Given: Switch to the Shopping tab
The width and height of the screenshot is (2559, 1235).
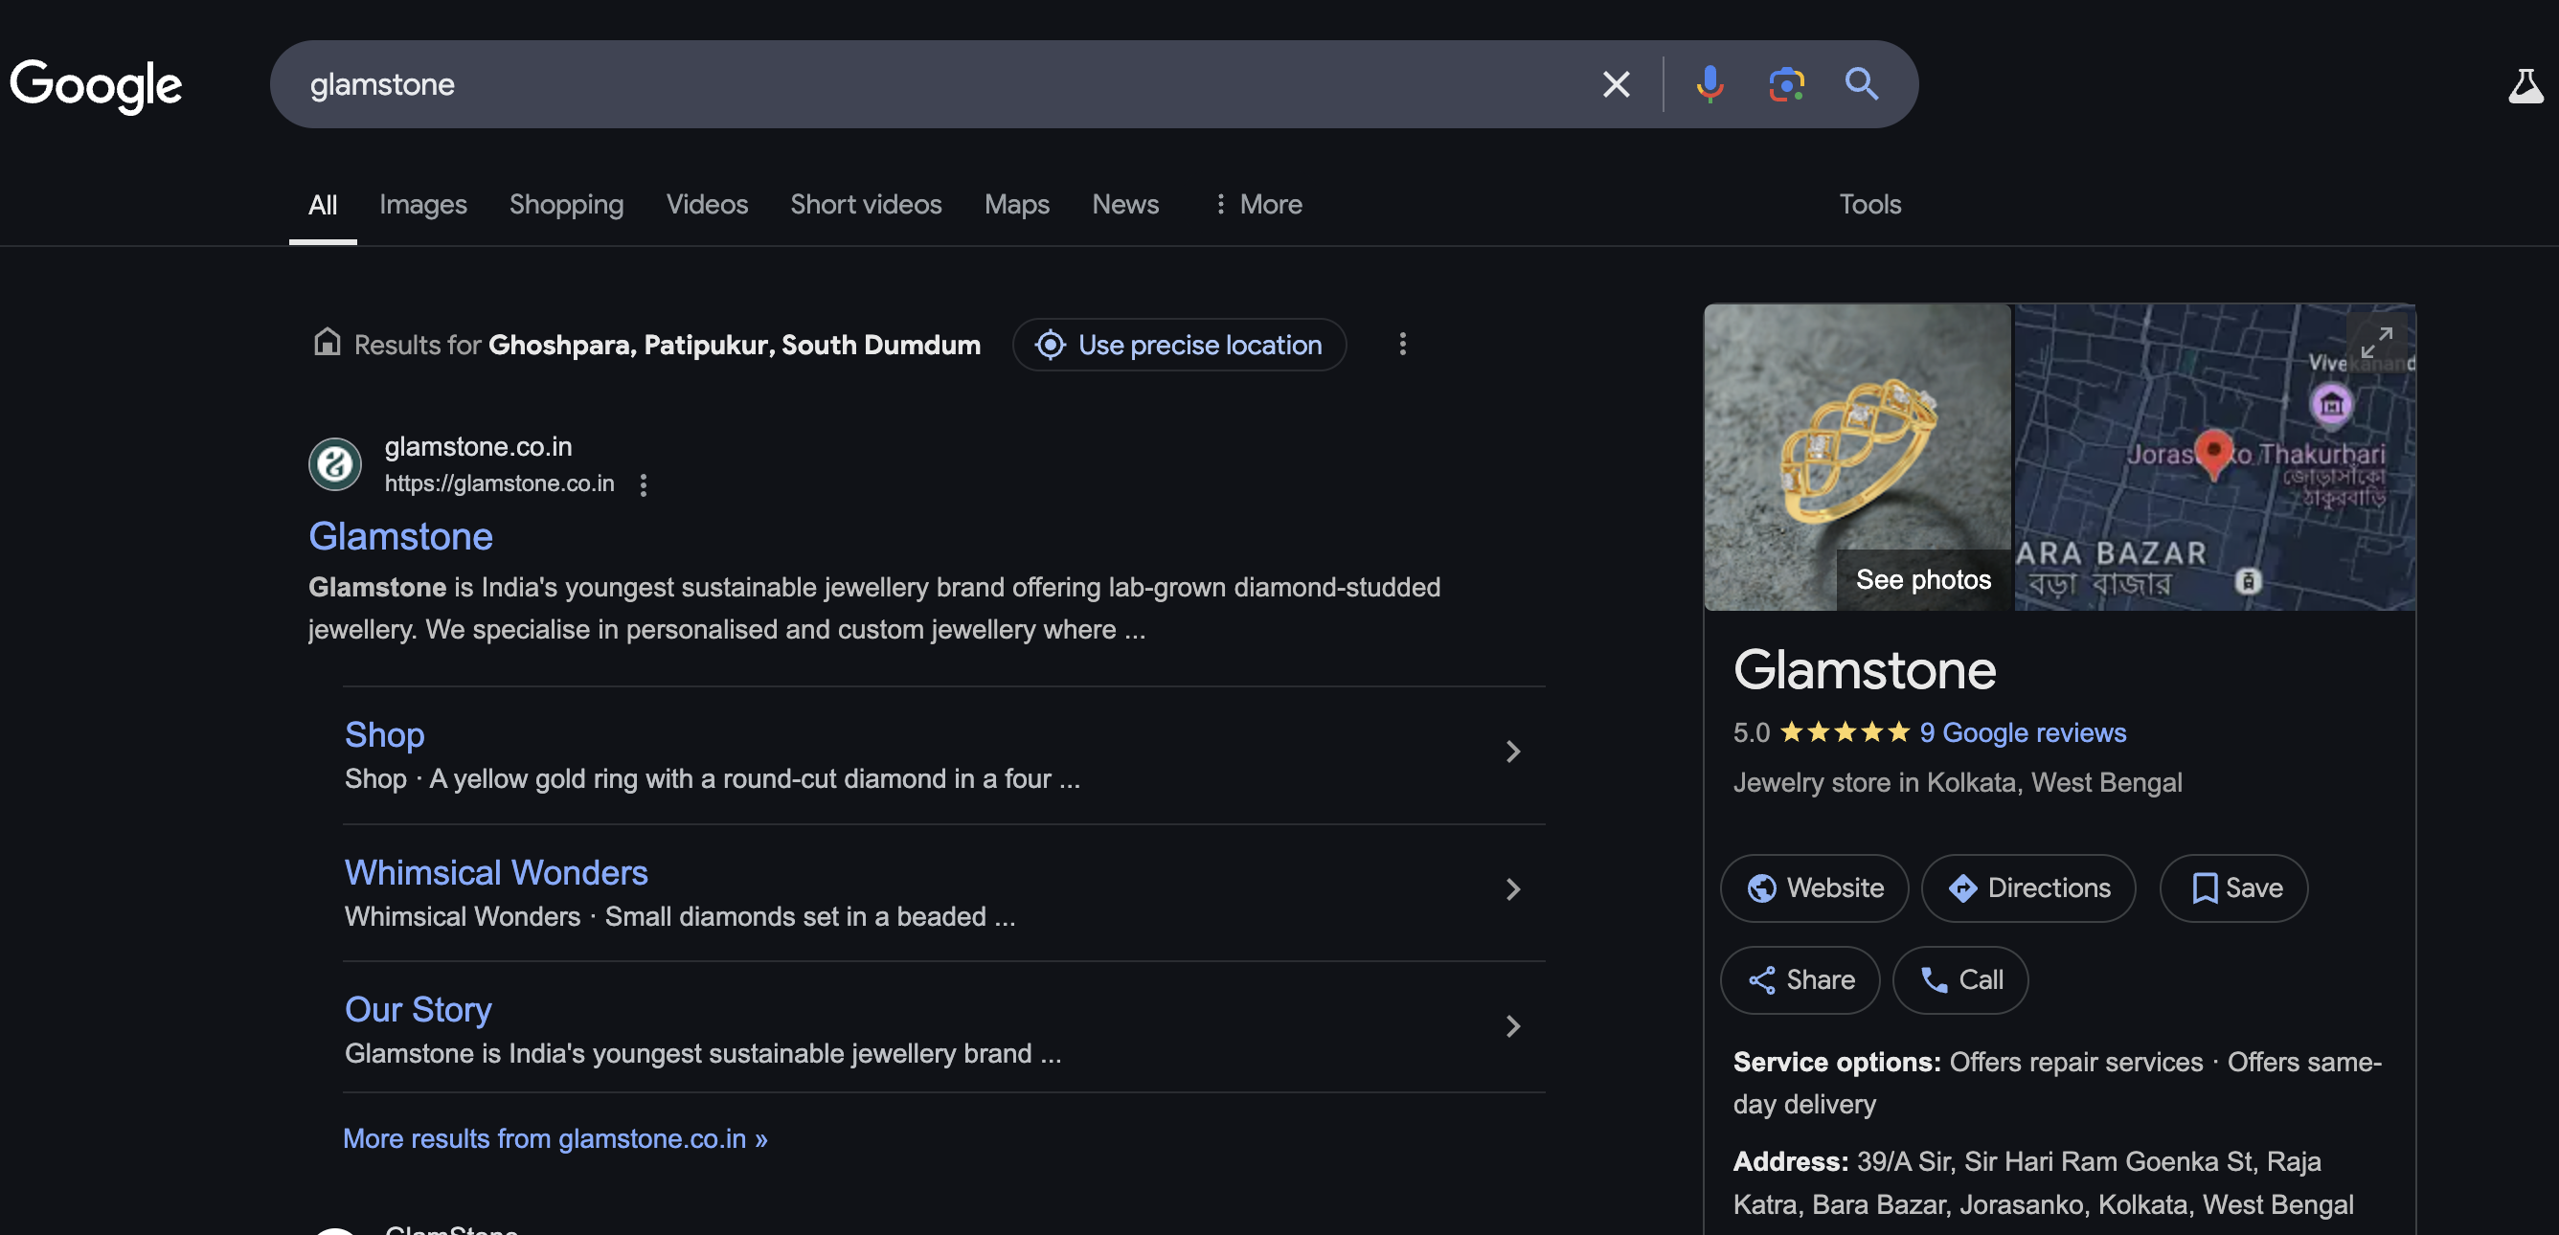Looking at the screenshot, I should [x=566, y=205].
